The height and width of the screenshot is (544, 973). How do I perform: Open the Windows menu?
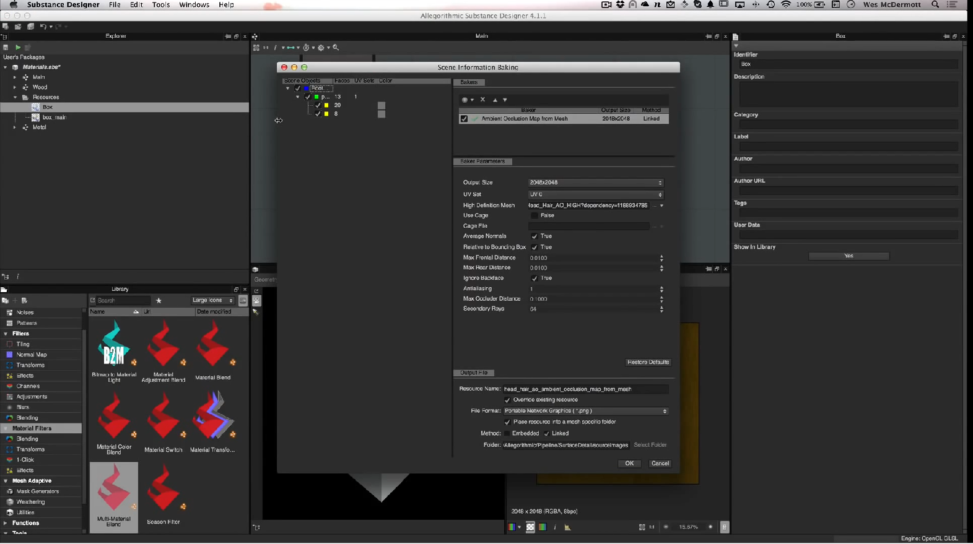194,5
